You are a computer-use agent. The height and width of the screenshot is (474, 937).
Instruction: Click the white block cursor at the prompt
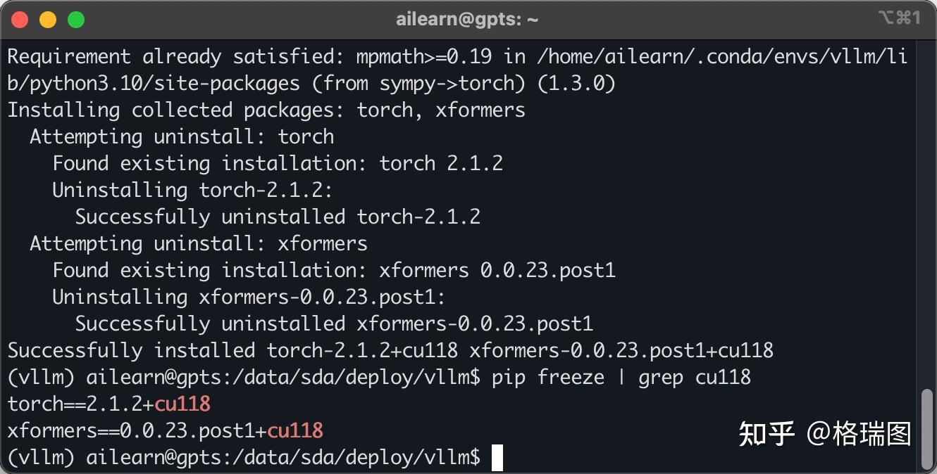click(x=497, y=458)
